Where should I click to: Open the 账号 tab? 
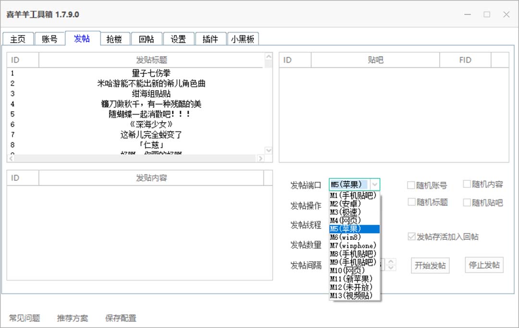[50, 39]
